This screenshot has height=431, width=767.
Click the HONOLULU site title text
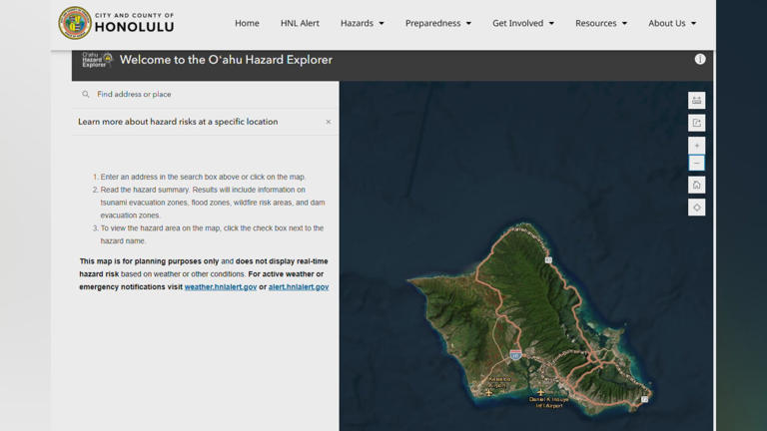(x=135, y=27)
